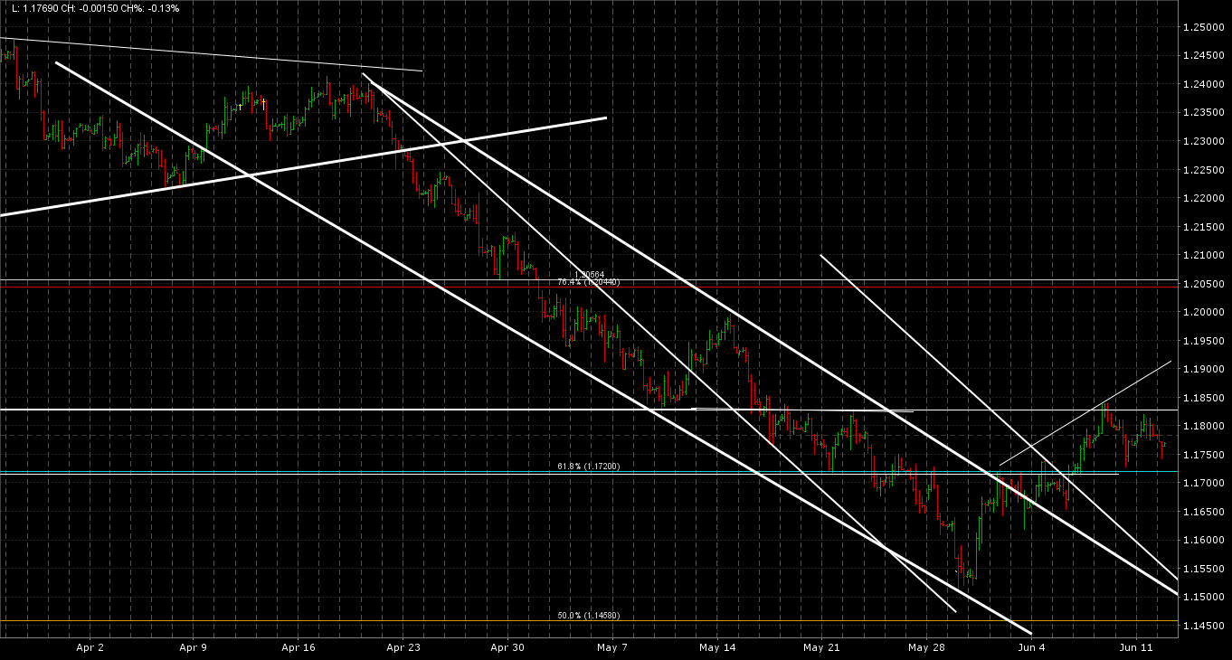The image size is (1232, 660).
Task: Select the Apr 9 date label
Action: [x=194, y=648]
